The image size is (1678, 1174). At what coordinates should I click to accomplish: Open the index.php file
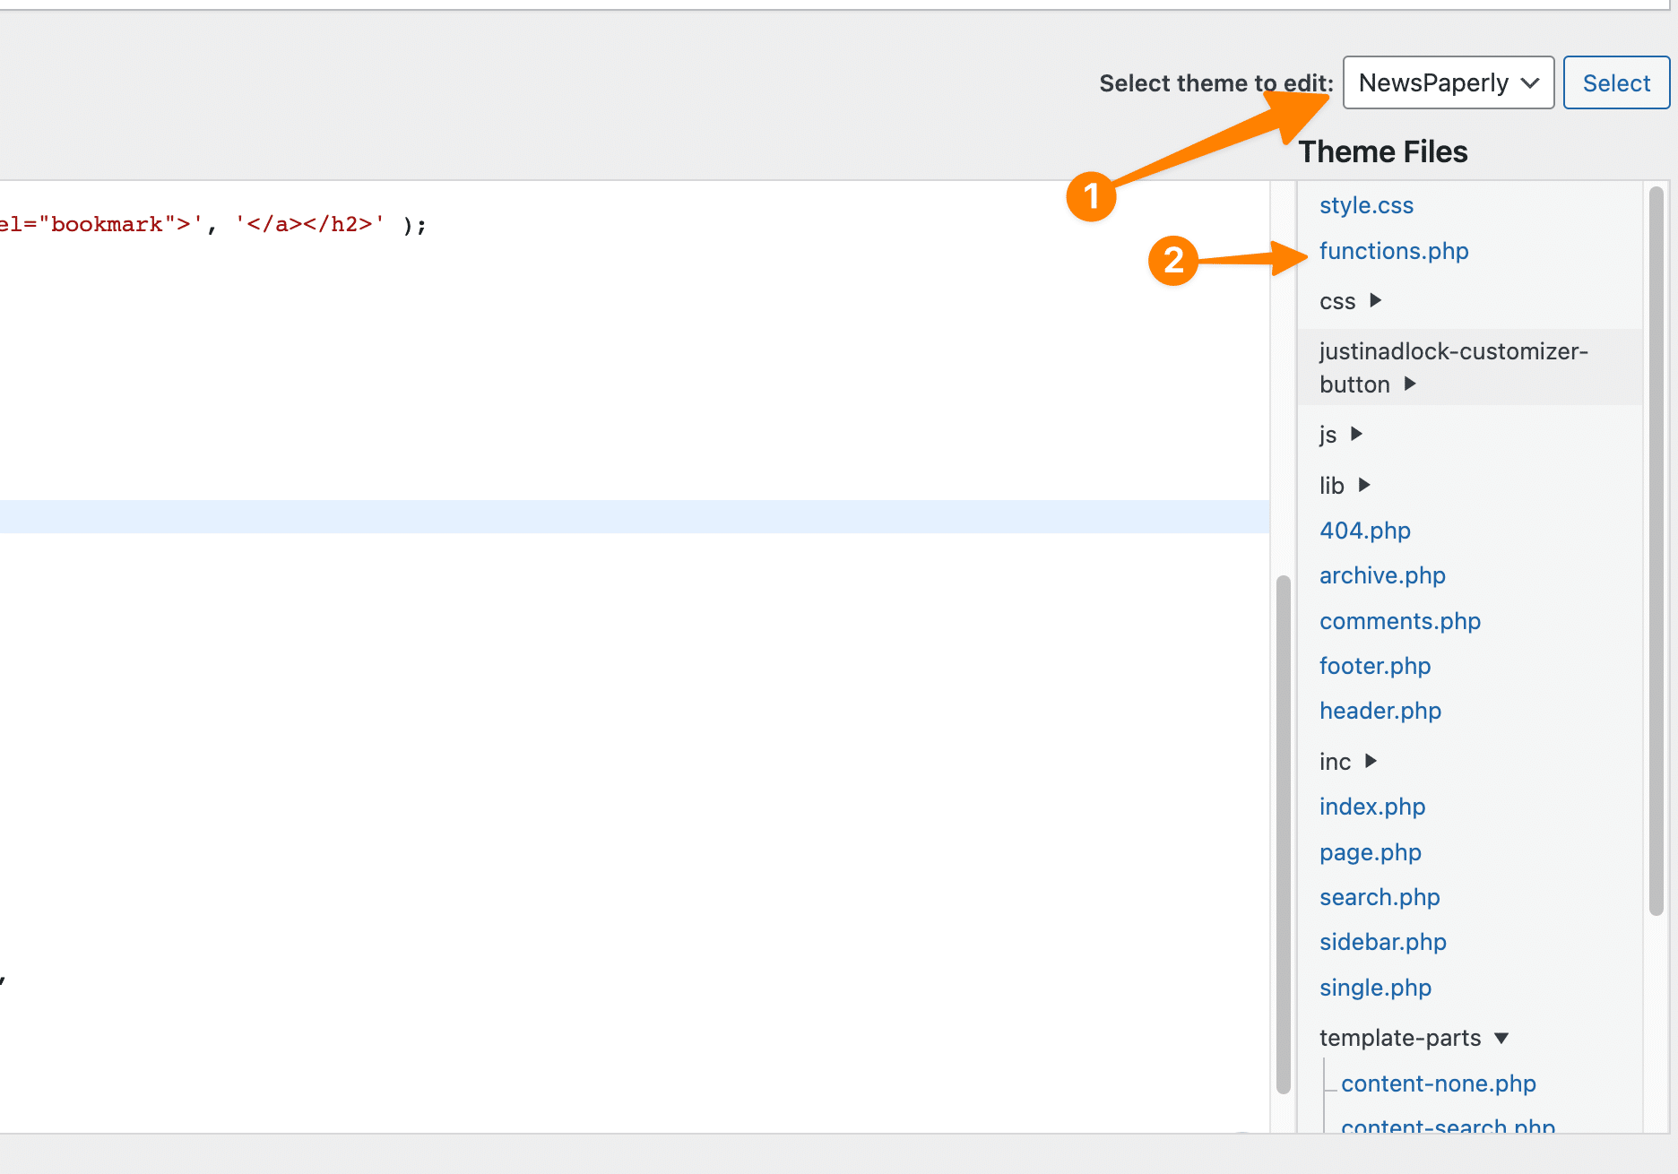[x=1371, y=807]
